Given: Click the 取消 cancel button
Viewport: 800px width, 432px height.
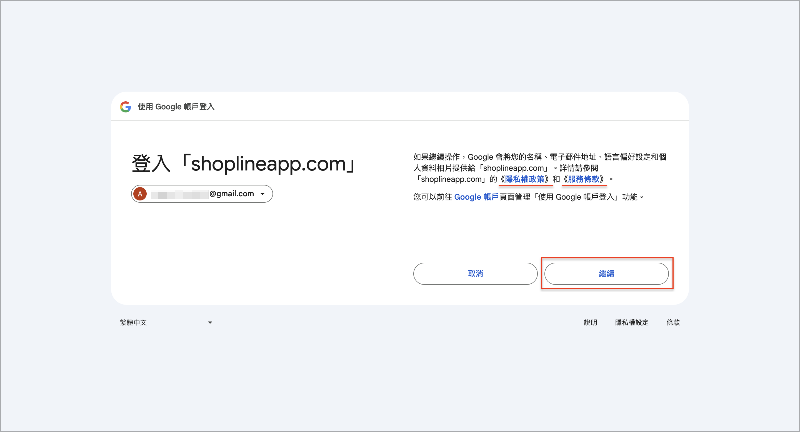Looking at the screenshot, I should 475,273.
